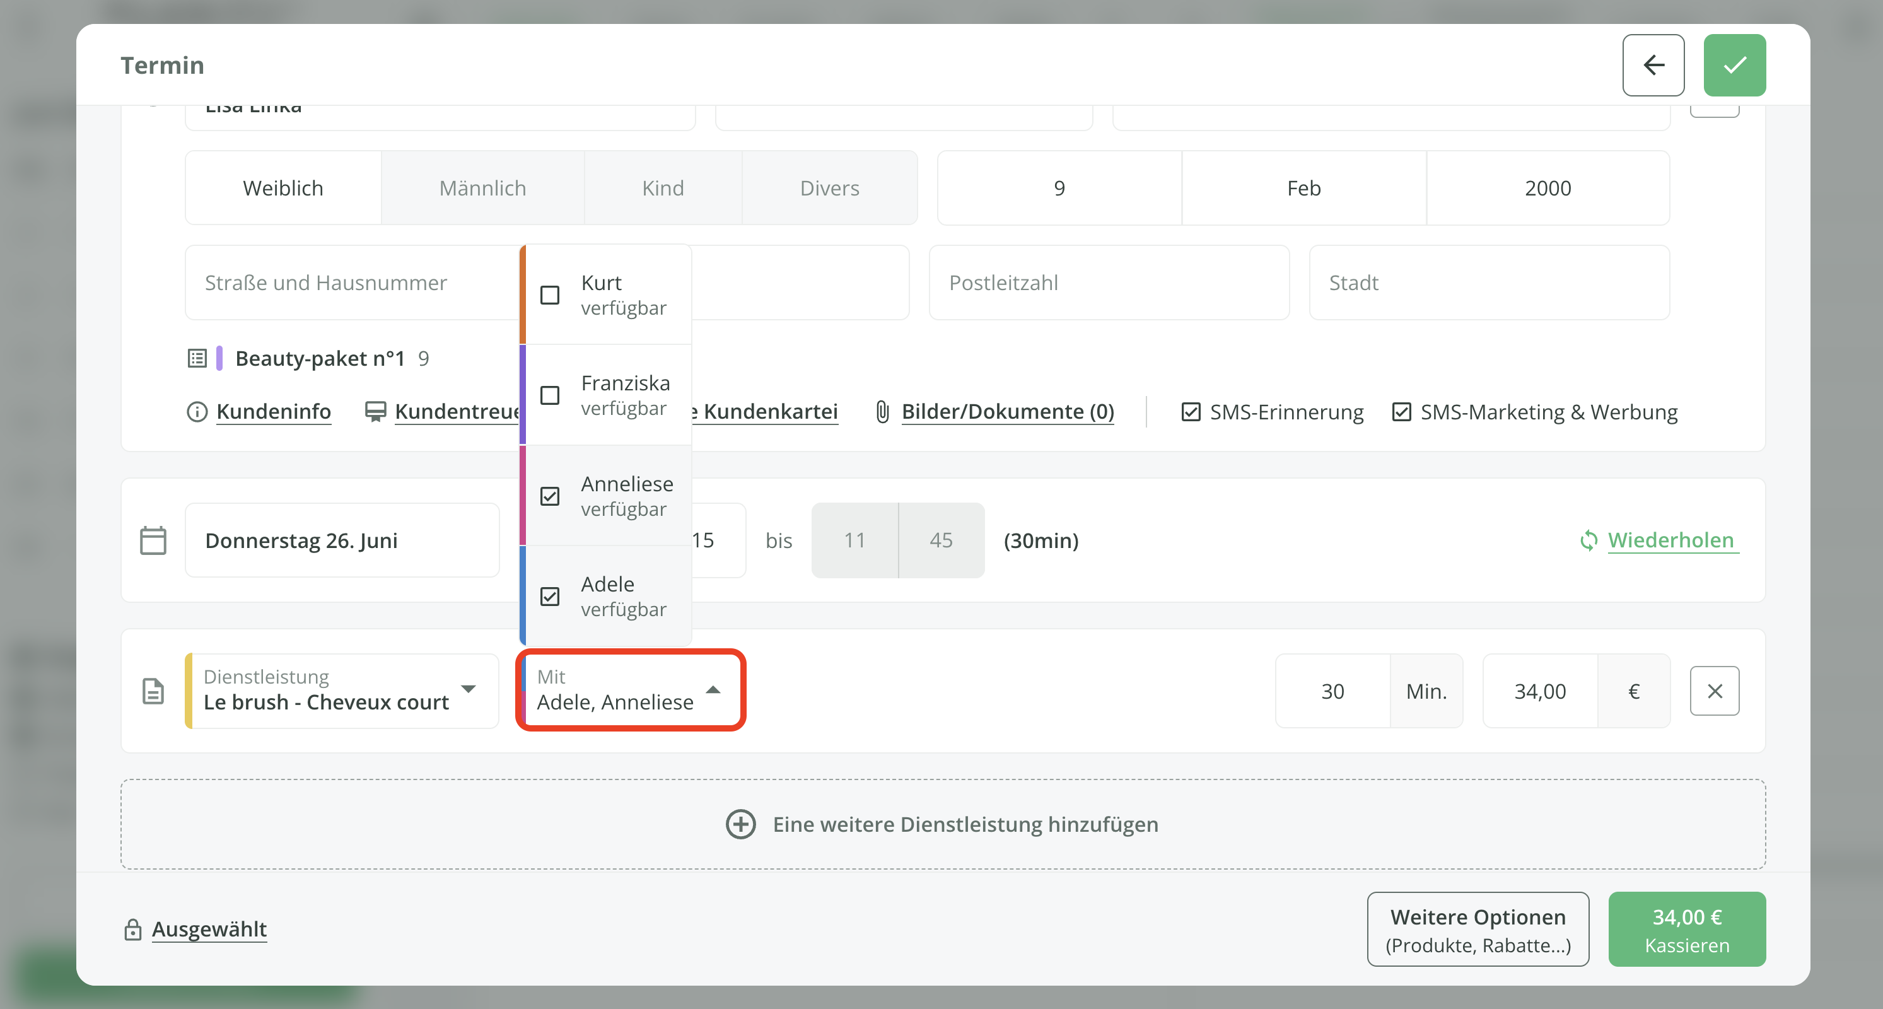This screenshot has width=1883, height=1009.
Task: Remove service with the X button
Action: [x=1714, y=691]
